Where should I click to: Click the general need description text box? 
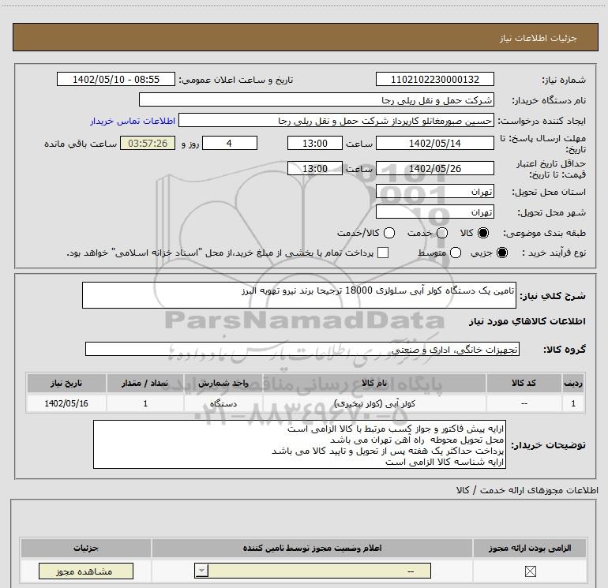coord(299,295)
